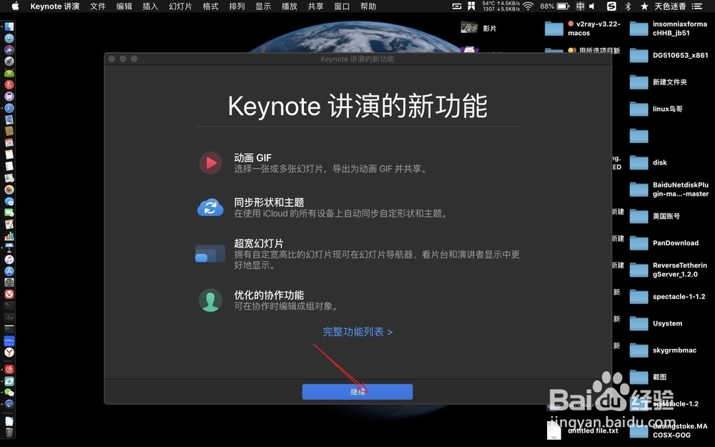Open the Keynote 讲演 application menu
Image resolution: width=715 pixels, height=447 pixels.
[55, 6]
